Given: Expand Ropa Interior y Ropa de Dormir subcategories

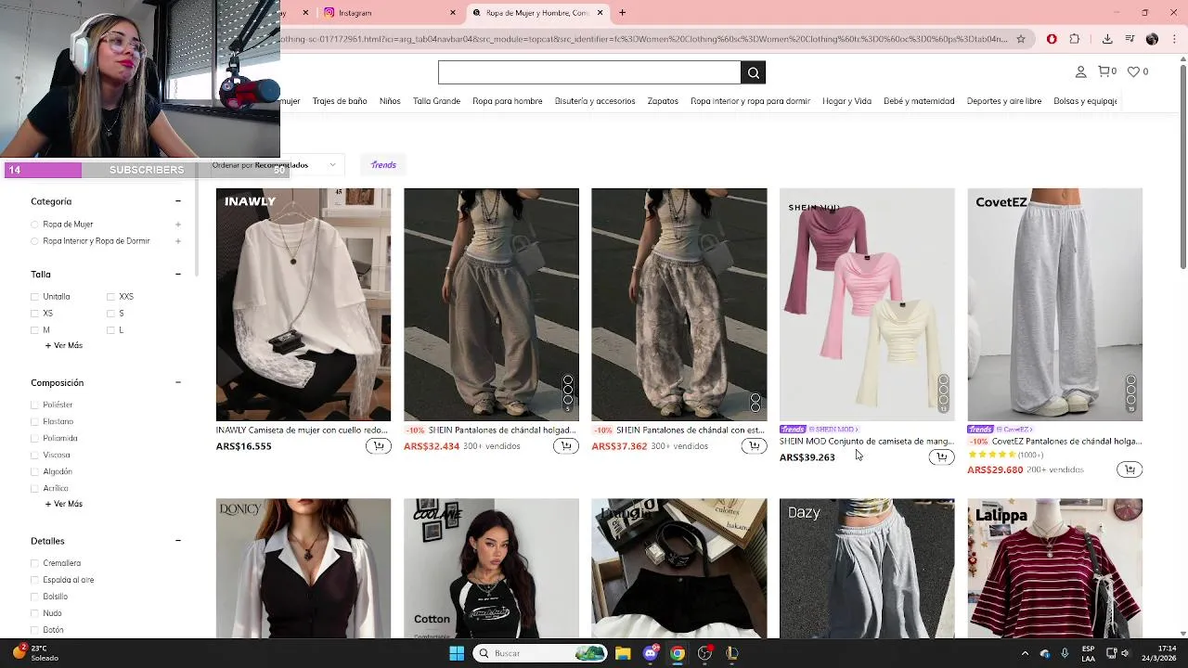Looking at the screenshot, I should tap(177, 241).
